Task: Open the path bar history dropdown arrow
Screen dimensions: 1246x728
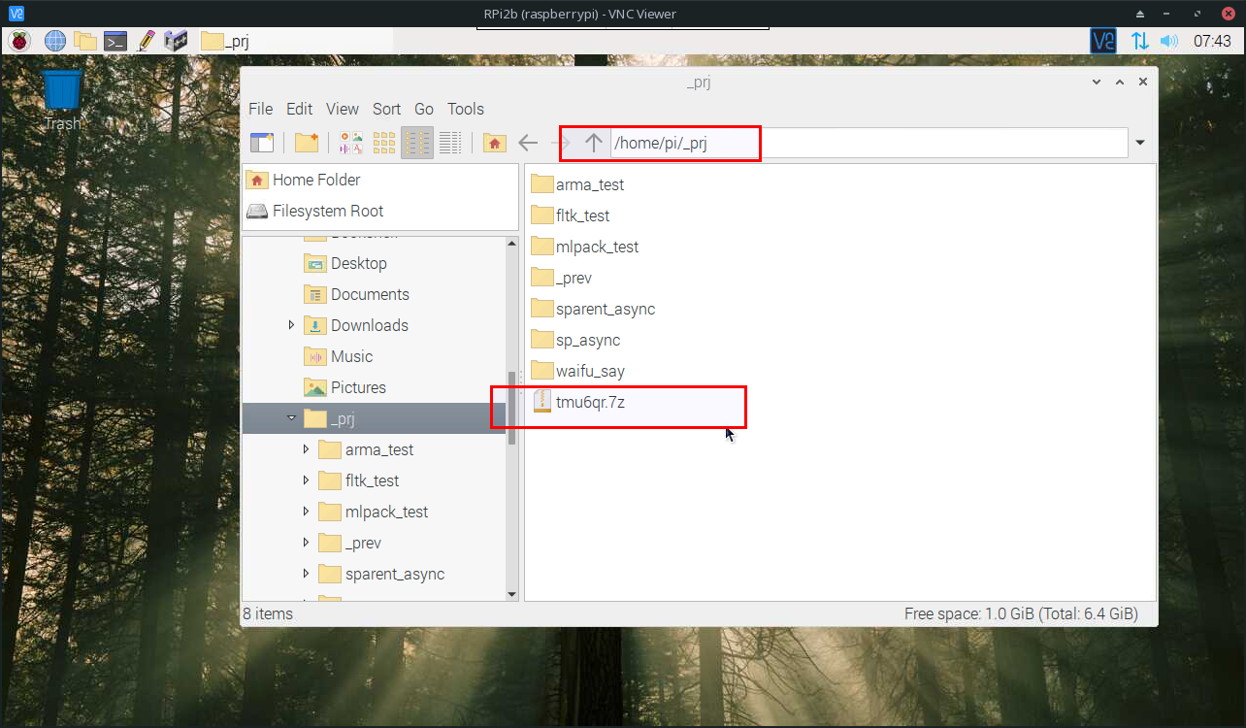Action: 1140,143
